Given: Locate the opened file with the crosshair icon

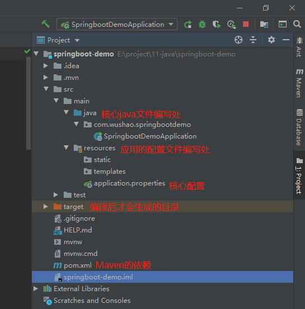Looking at the screenshot, I should click(239, 40).
